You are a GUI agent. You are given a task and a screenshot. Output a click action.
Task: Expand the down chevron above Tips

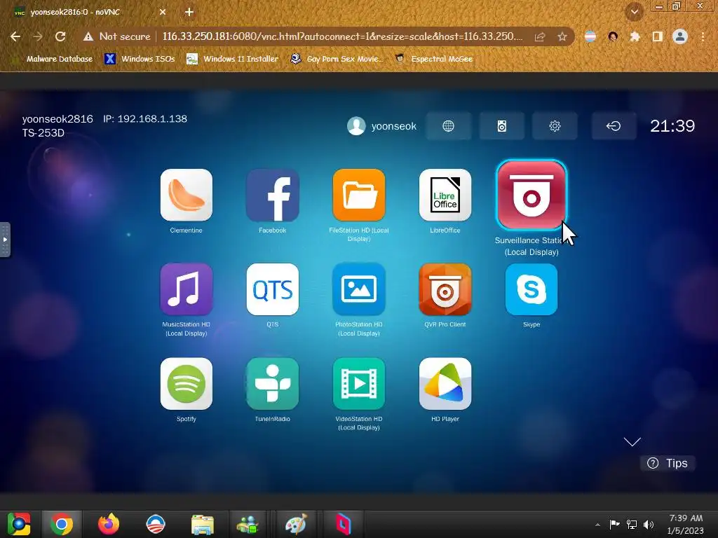coord(632,441)
